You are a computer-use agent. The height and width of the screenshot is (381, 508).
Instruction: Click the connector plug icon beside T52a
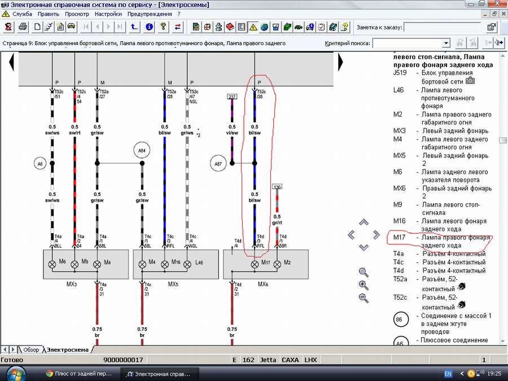tap(461, 287)
